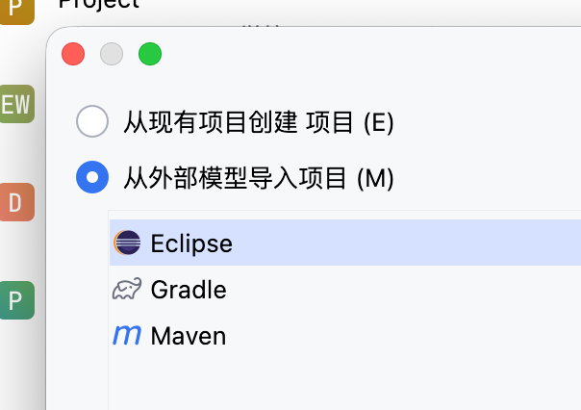Click the Project label at top
The width and height of the screenshot is (581, 410).
coord(98,4)
